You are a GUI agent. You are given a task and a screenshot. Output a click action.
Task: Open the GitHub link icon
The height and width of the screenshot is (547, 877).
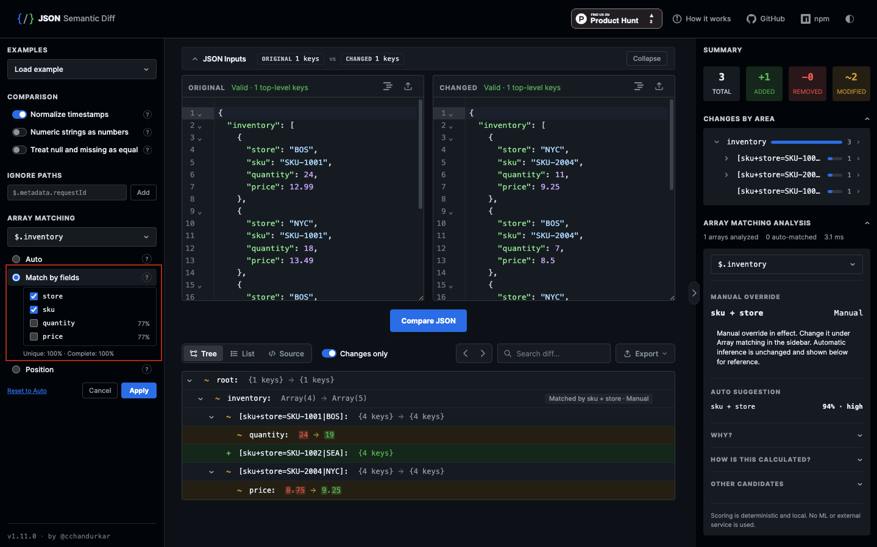pos(751,19)
